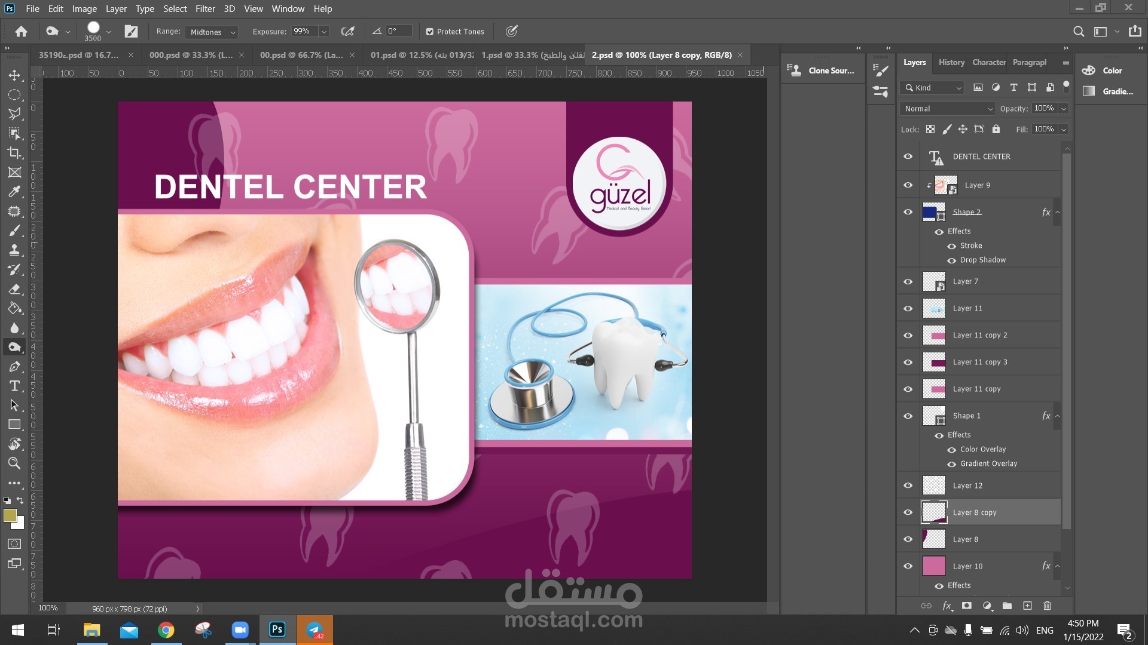Select the Zoom tool in toolbar
The height and width of the screenshot is (645, 1148).
(x=14, y=463)
